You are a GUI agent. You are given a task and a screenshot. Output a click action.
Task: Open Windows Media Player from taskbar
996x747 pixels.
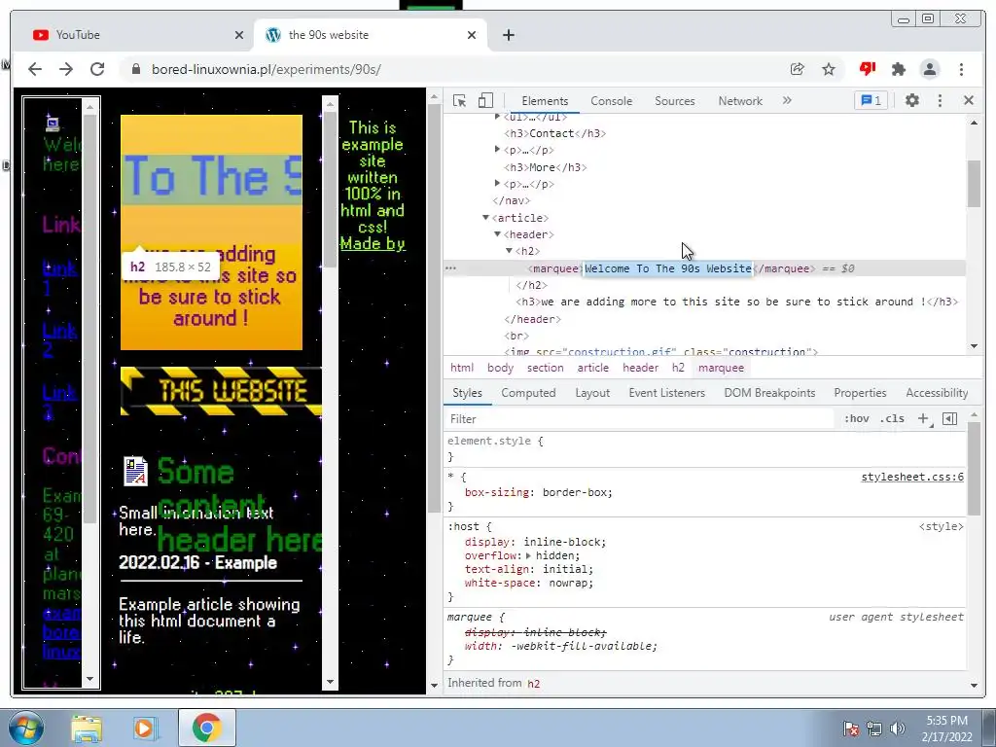[x=145, y=728]
